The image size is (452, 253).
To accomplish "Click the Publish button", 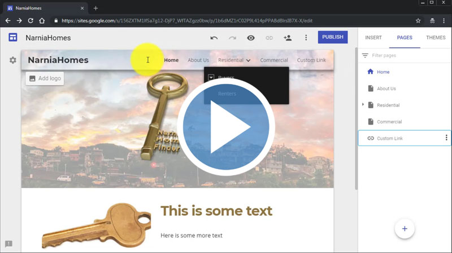I will coord(332,37).
